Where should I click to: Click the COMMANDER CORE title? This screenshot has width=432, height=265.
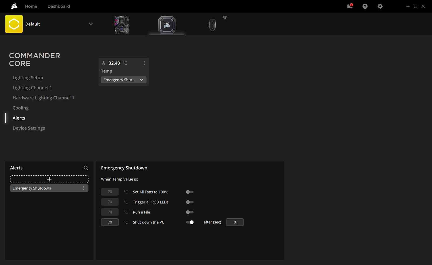[35, 60]
